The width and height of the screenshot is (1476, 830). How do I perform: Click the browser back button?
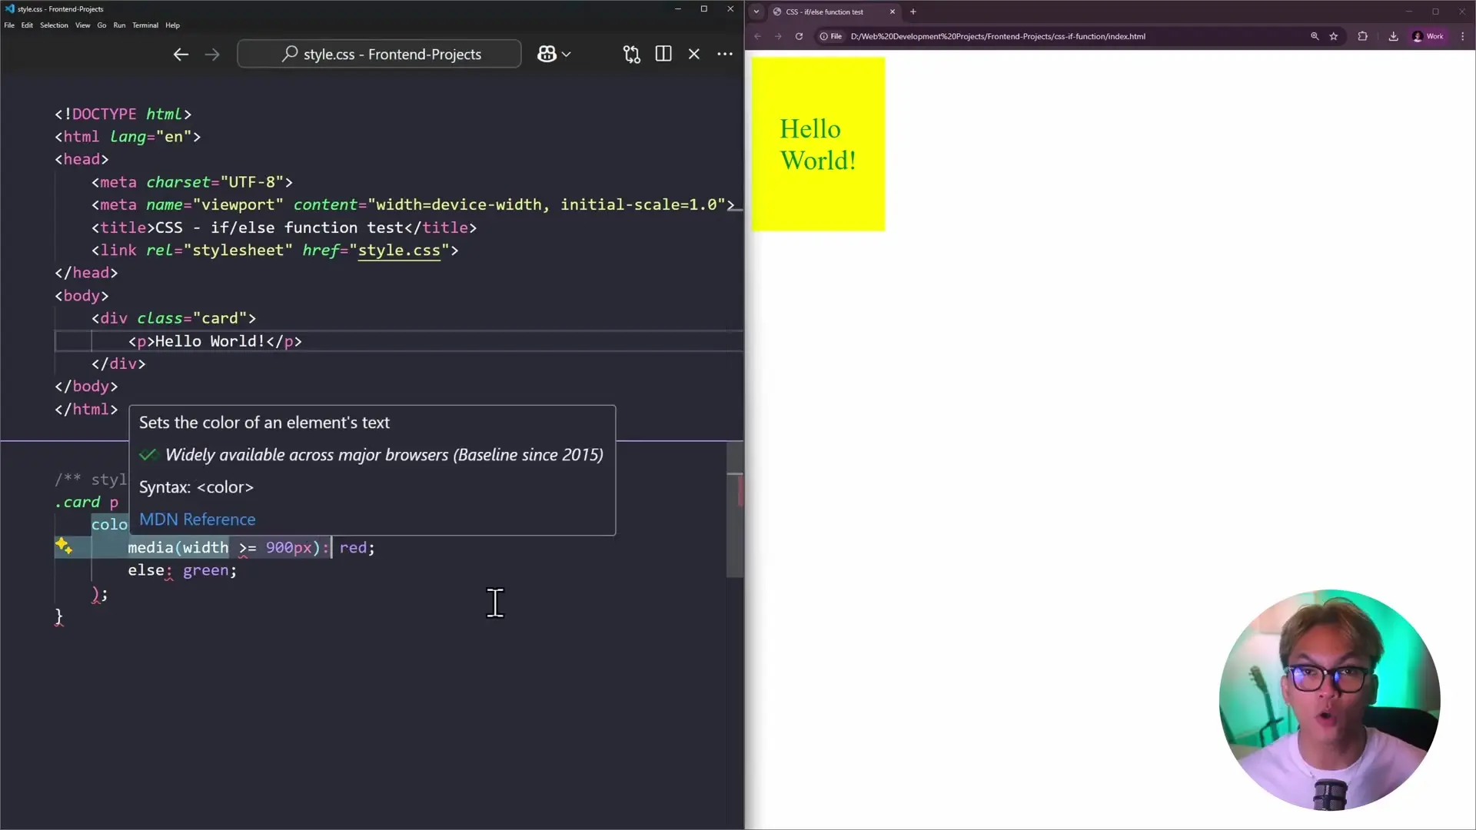click(758, 36)
